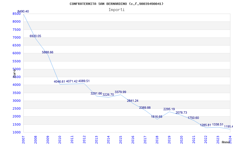Image resolution: width=233 pixels, height=145 pixels.
Task: Select the data label 1285.81
Action: [x=205, y=125]
